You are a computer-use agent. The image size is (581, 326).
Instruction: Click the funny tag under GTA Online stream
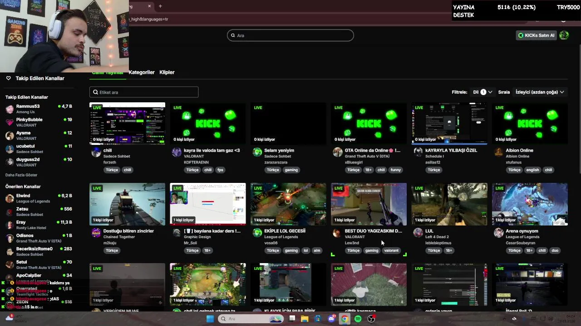[x=396, y=170]
